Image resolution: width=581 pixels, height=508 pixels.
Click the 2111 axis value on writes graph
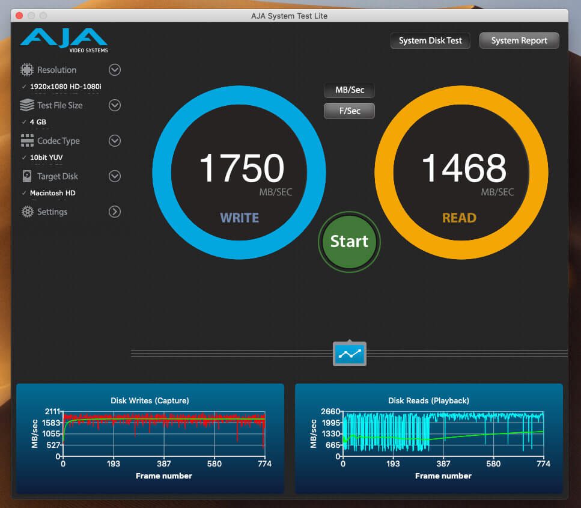pyautogui.click(x=52, y=411)
